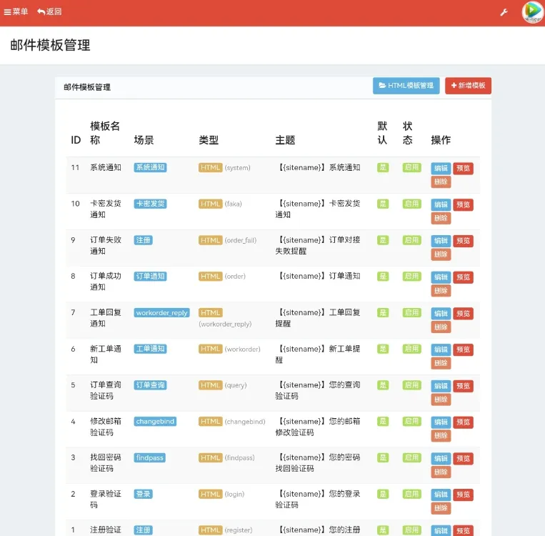
Task: Delete 订单成功通知 template
Action: (x=441, y=291)
